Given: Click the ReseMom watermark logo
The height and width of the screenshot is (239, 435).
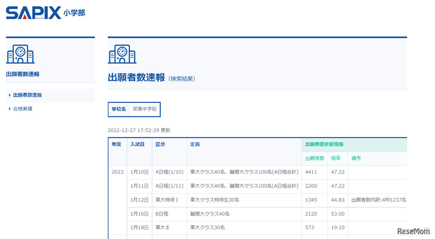Looking at the screenshot, I should [x=414, y=231].
